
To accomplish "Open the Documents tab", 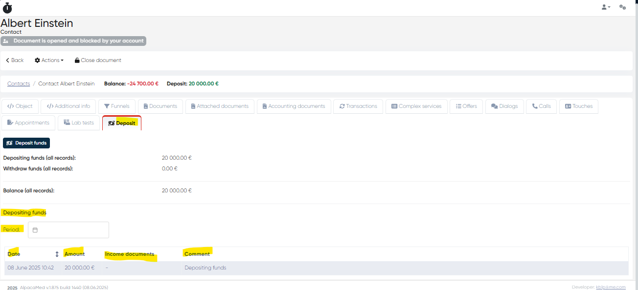I will pyautogui.click(x=160, y=106).
